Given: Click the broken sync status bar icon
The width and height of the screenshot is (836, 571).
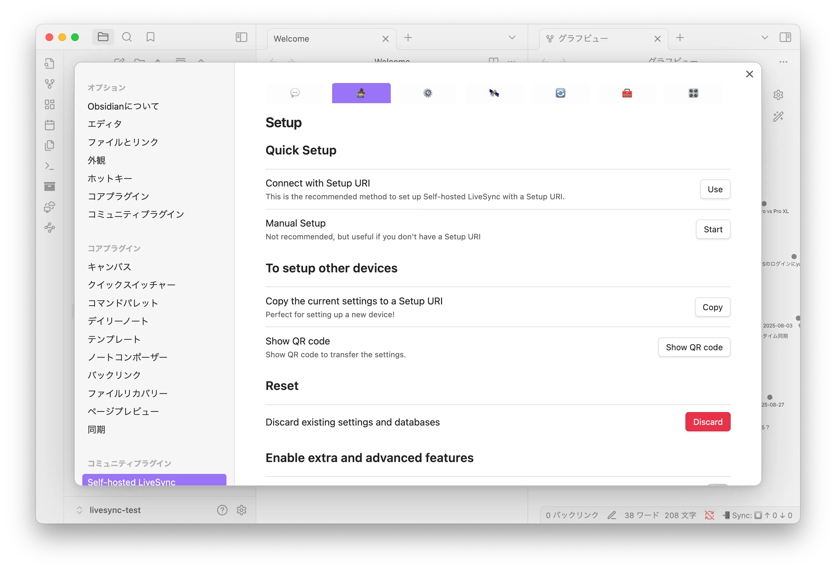Looking at the screenshot, I should click(709, 515).
